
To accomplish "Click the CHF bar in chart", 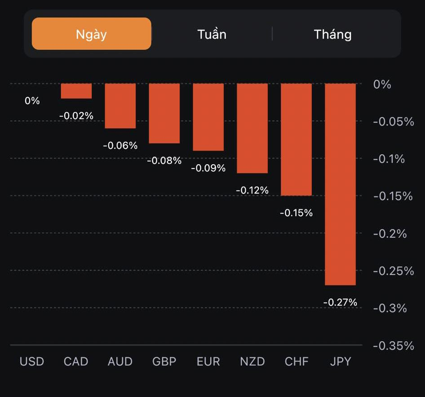I will coord(296,140).
